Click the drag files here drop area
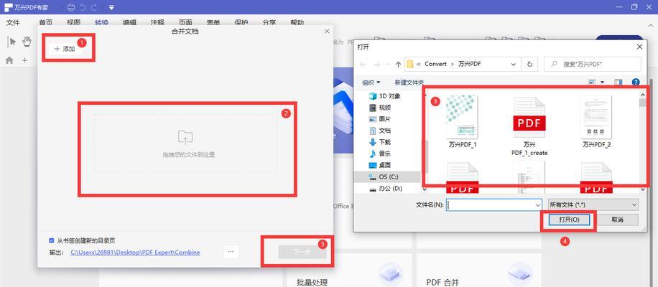 click(x=185, y=143)
